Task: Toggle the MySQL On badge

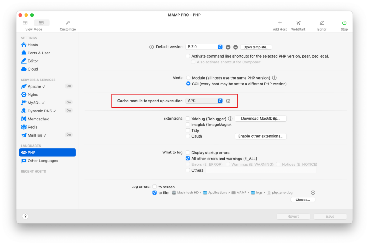Action: pyautogui.click(x=68, y=102)
